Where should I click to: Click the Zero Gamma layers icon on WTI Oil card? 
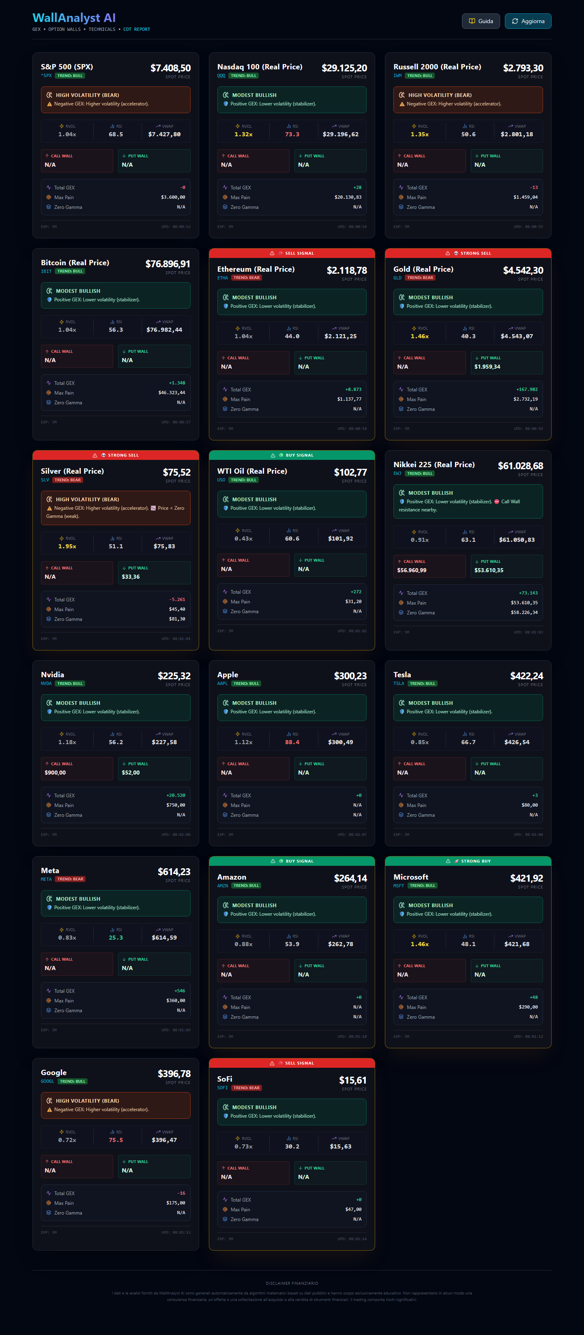[x=225, y=612]
